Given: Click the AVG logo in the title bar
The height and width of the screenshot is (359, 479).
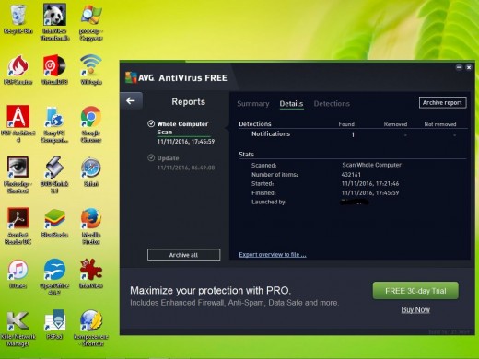Looking at the screenshot, I should (x=140, y=77).
